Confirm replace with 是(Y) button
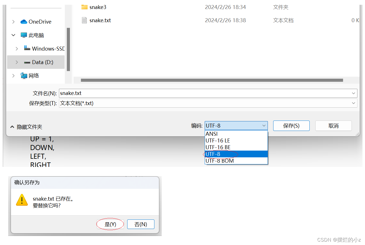The width and height of the screenshot is (365, 245). point(110,224)
